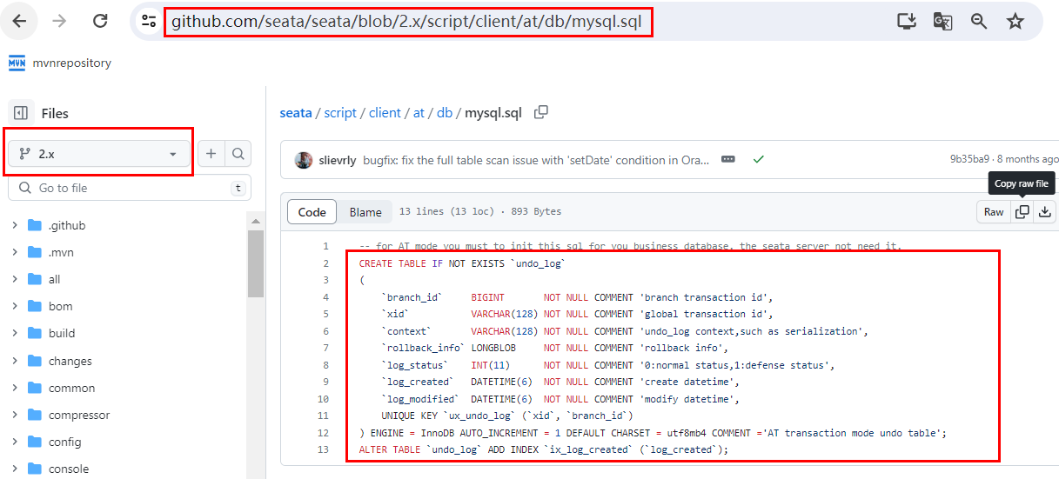Click the 'ALTER TABLE undo_log' code line

click(x=544, y=449)
